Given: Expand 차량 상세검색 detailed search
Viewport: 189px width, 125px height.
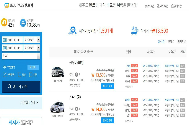Looking at the screenshot, I should (30, 102).
